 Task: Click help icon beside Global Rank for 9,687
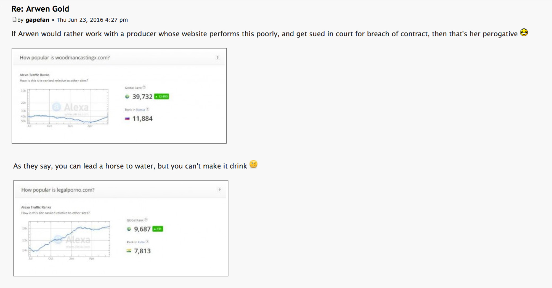pyautogui.click(x=146, y=220)
